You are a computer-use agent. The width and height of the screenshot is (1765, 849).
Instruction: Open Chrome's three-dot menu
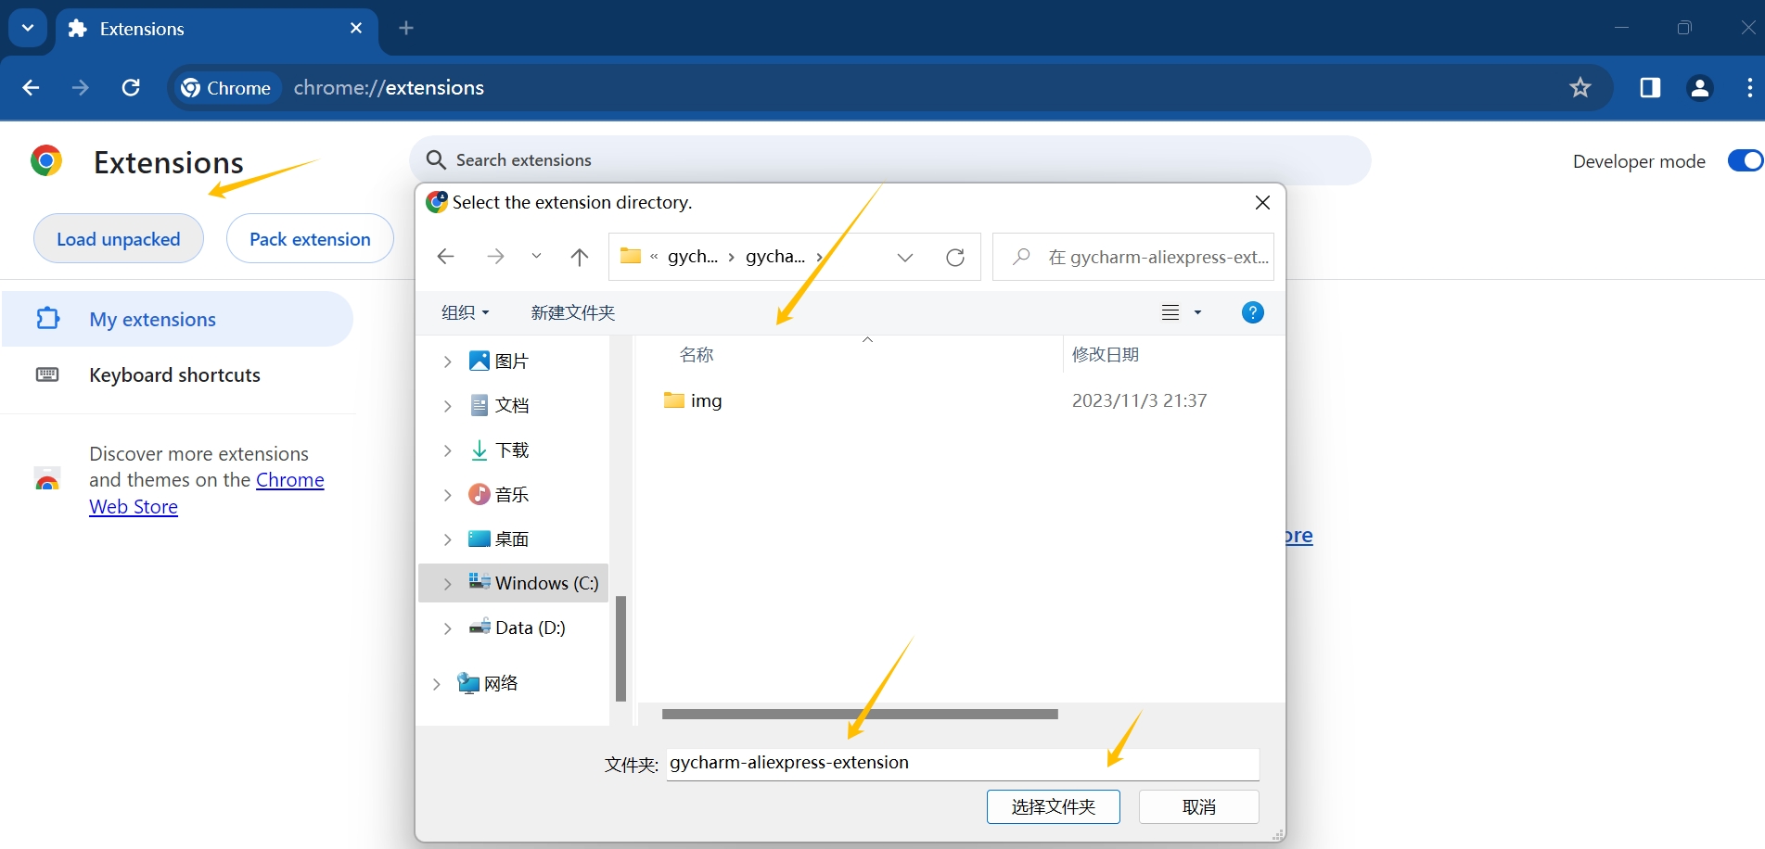[x=1749, y=87]
